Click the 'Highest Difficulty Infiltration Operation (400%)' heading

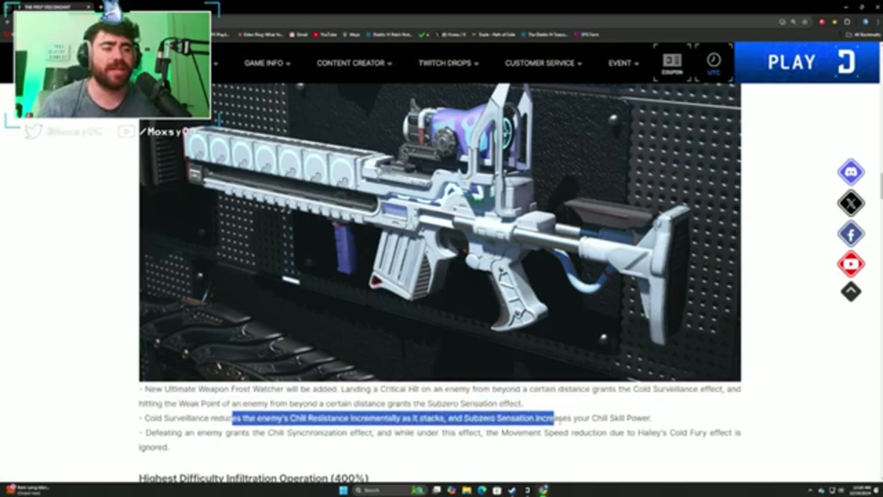(x=253, y=478)
